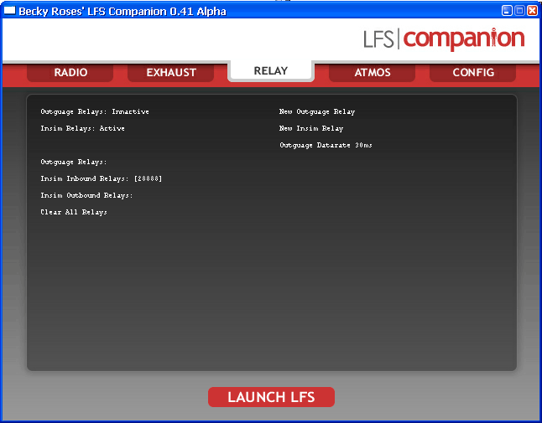The image size is (542, 423).
Task: Close the LFS Companion window
Action: coord(532,11)
